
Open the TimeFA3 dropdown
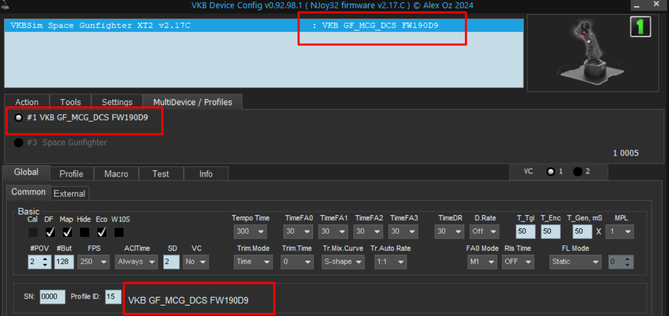(x=403, y=231)
